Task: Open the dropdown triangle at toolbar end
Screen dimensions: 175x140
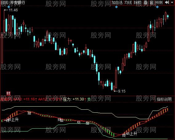Action: pyautogui.click(x=172, y=2)
